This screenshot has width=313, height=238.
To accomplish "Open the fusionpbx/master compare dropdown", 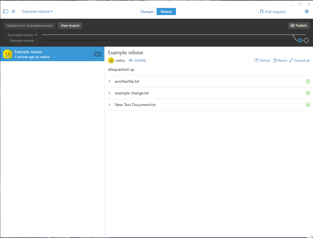I will click(22, 35).
